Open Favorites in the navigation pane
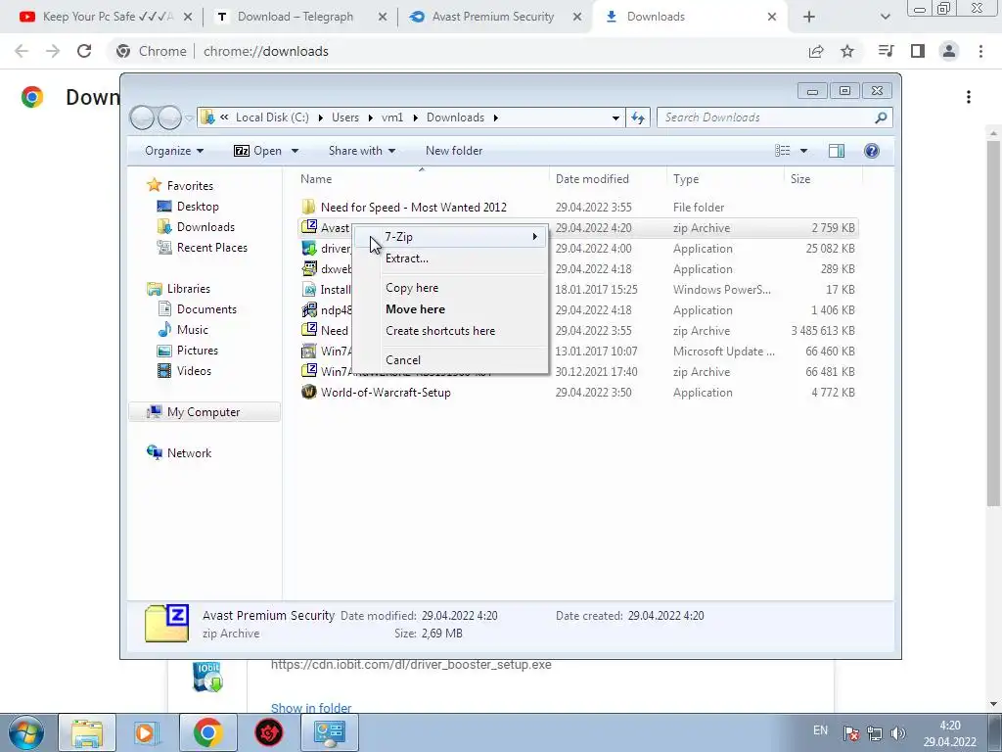Viewport: 1002px width, 752px height. [x=190, y=185]
